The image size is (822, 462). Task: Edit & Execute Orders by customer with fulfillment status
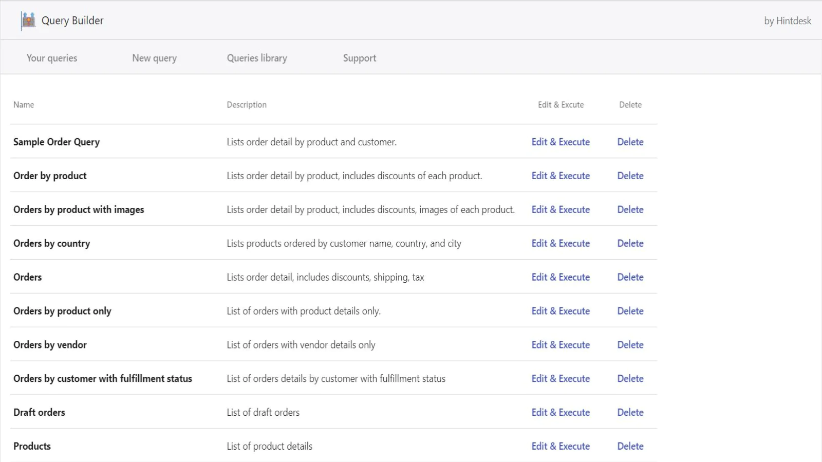560,378
